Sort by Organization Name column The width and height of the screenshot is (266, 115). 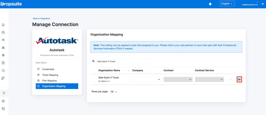coord(128,70)
